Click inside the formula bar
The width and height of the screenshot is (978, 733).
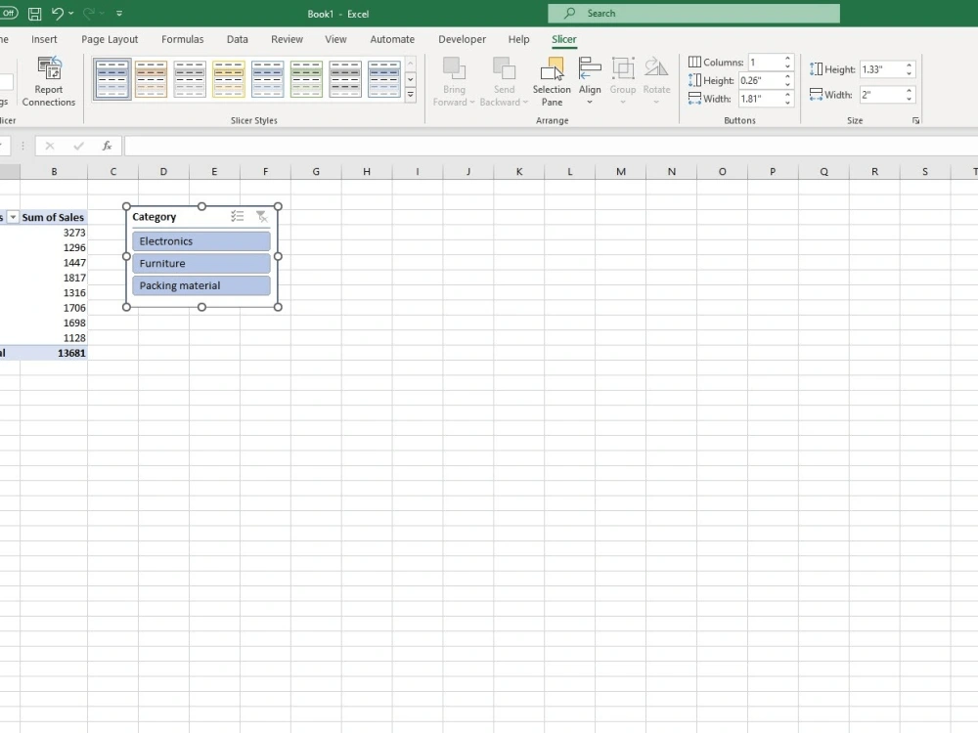(x=551, y=146)
